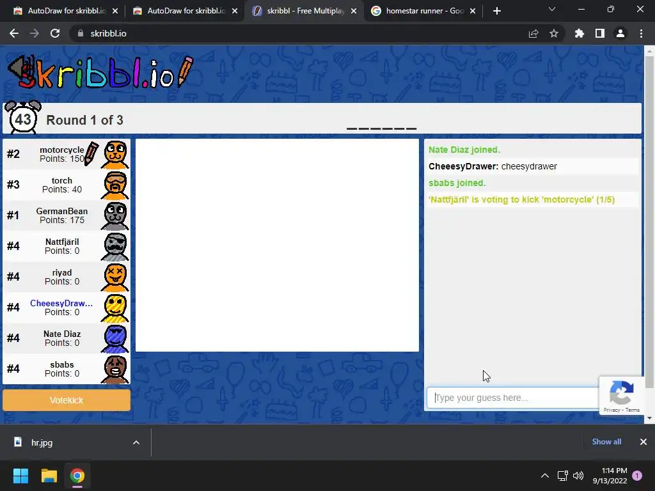
Task: Click player name GermanBean
Action: (x=62, y=211)
